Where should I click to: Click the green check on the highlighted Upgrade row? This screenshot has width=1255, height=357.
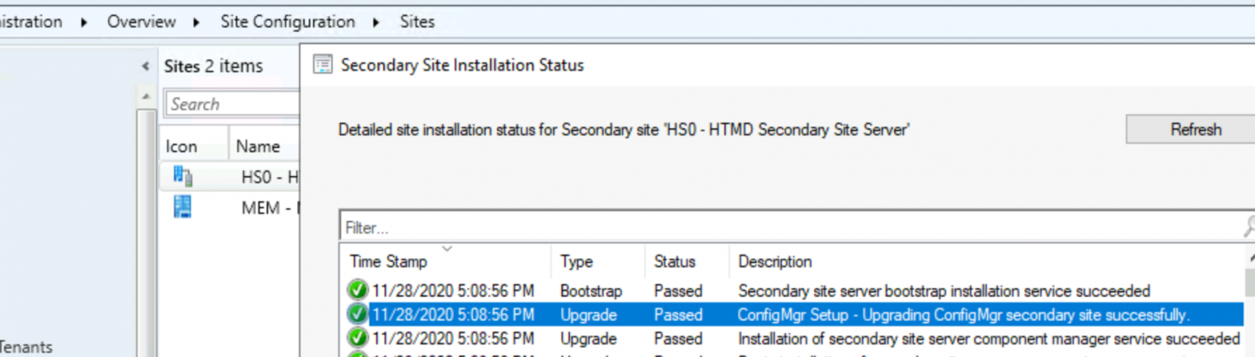(357, 314)
